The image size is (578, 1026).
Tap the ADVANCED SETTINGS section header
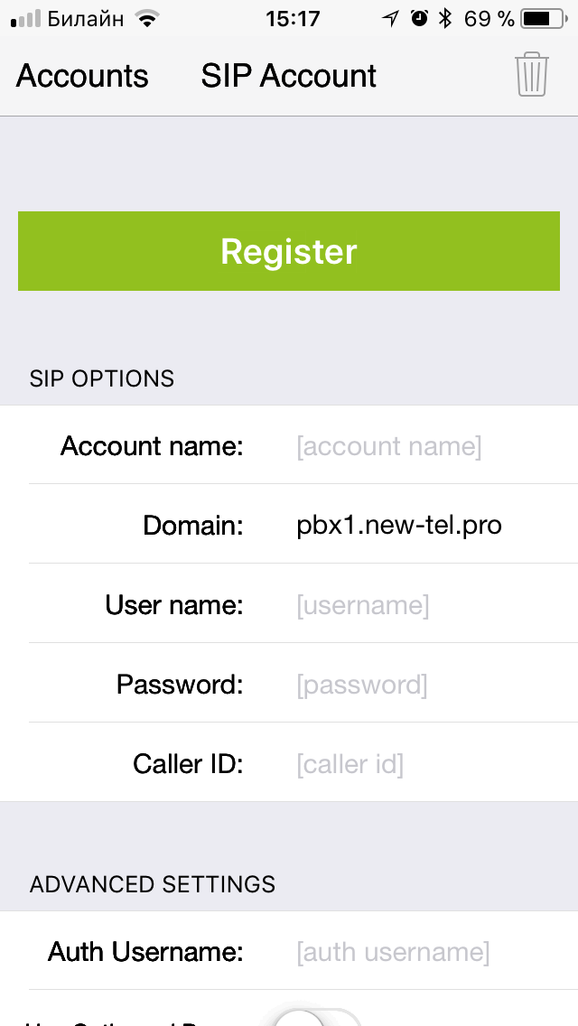pyautogui.click(x=153, y=883)
